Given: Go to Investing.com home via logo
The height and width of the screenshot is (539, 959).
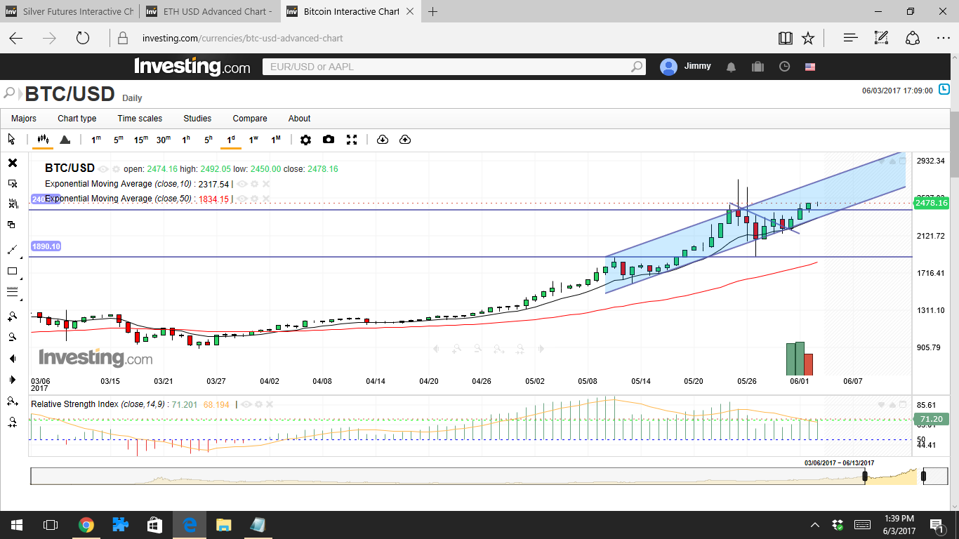Looking at the screenshot, I should 192,67.
